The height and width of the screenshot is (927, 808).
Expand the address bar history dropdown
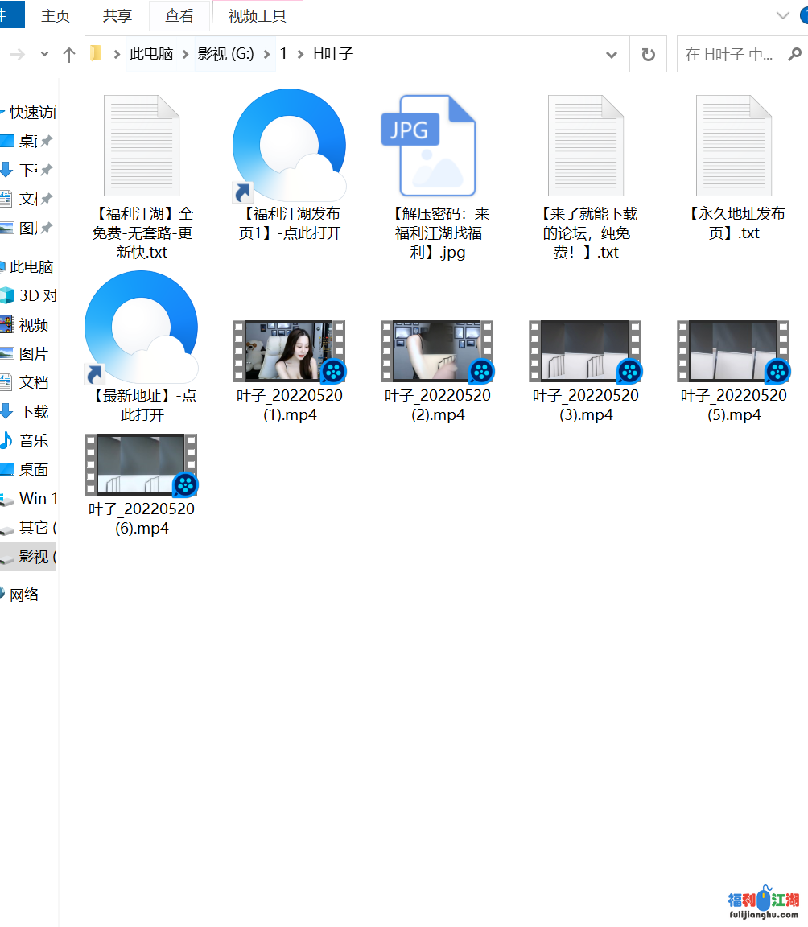611,55
